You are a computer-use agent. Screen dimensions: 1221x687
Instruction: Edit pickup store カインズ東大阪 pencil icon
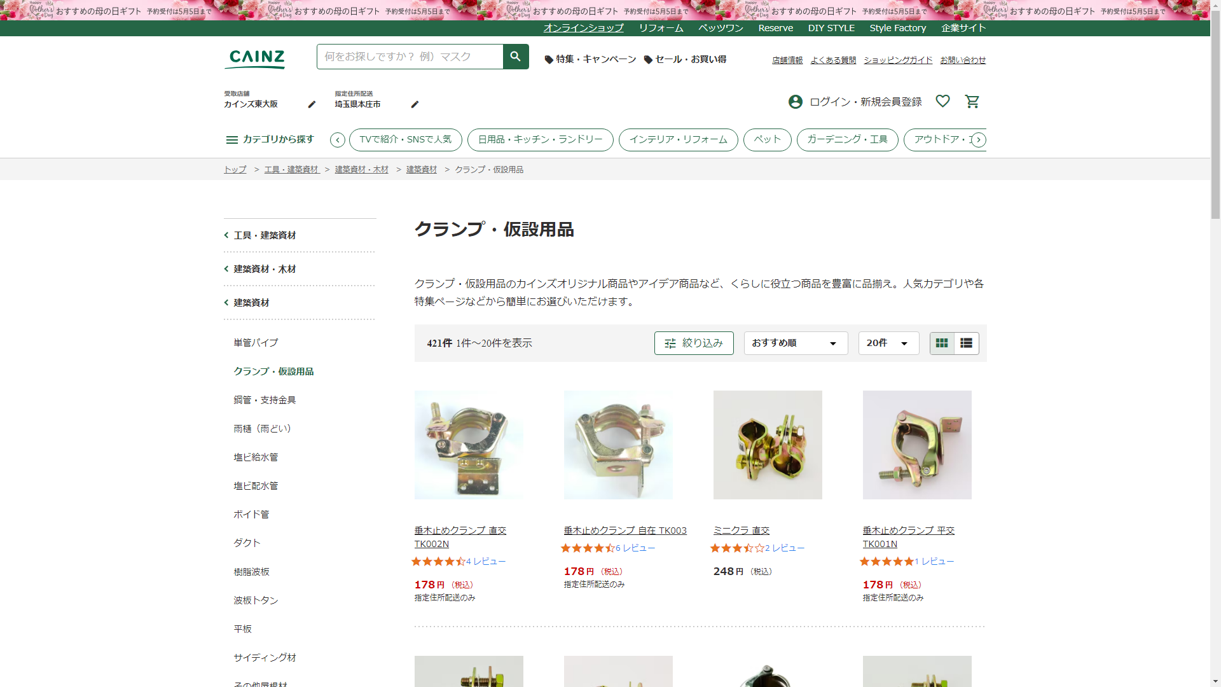tap(312, 104)
